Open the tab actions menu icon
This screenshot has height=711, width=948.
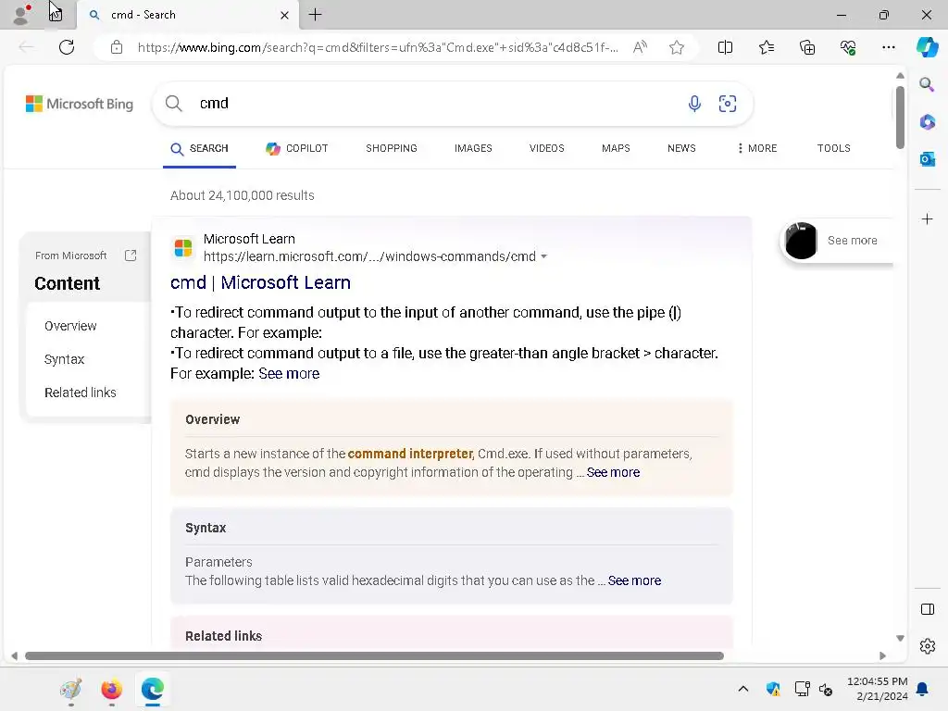[56, 15]
